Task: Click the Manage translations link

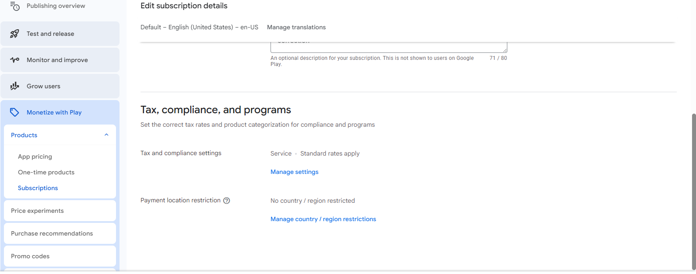Action: (x=296, y=27)
